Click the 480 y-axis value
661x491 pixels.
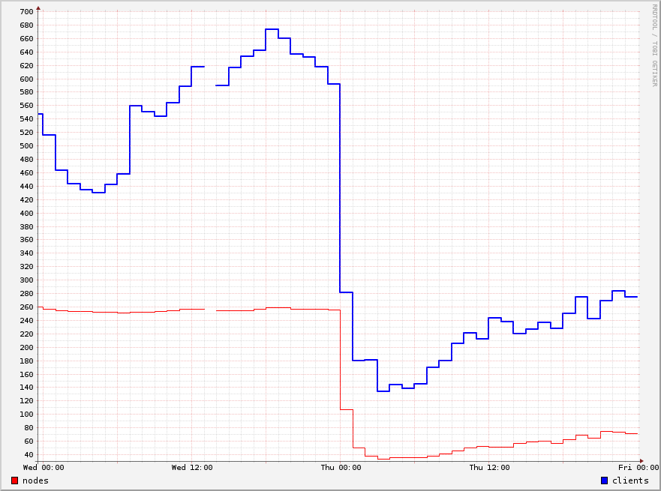26,159
